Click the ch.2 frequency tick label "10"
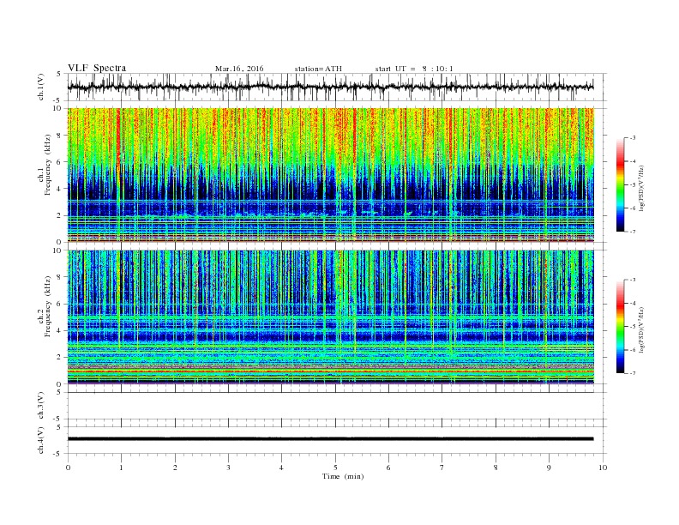679x525 pixels. coord(59,250)
